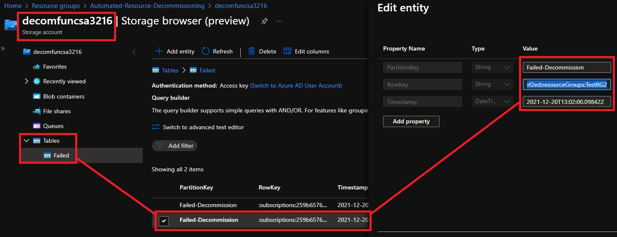This screenshot has width=617, height=237.
Task: Refresh the table entities
Action: [217, 51]
